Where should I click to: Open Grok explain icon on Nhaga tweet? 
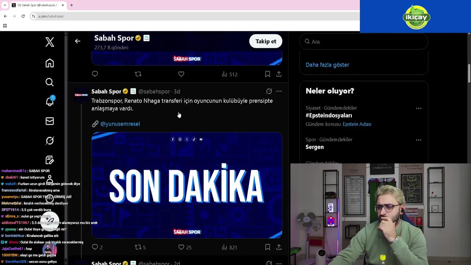point(269,91)
